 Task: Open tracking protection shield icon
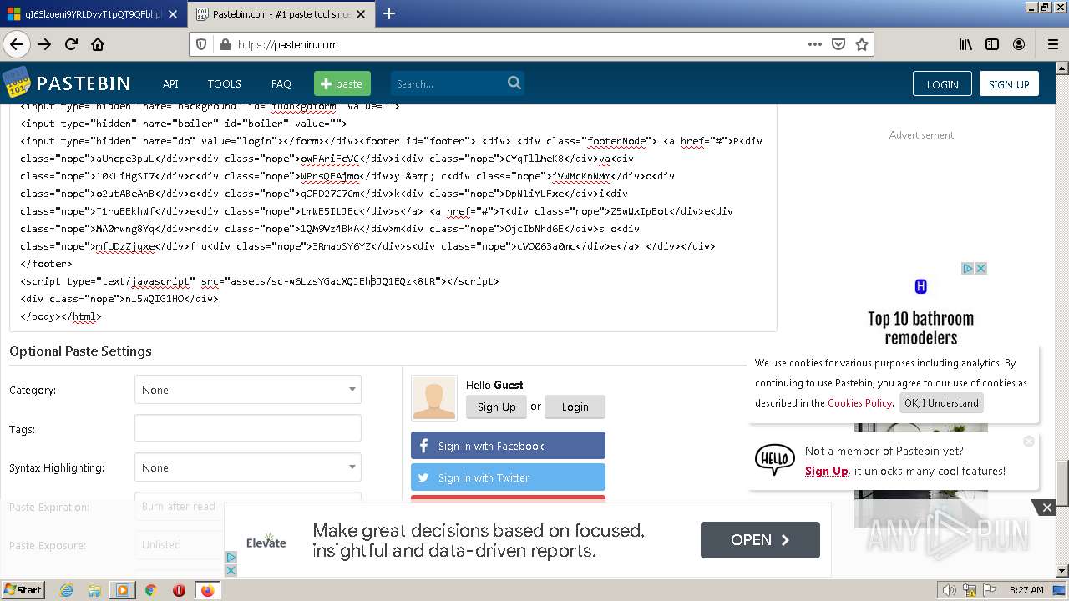tap(201, 44)
